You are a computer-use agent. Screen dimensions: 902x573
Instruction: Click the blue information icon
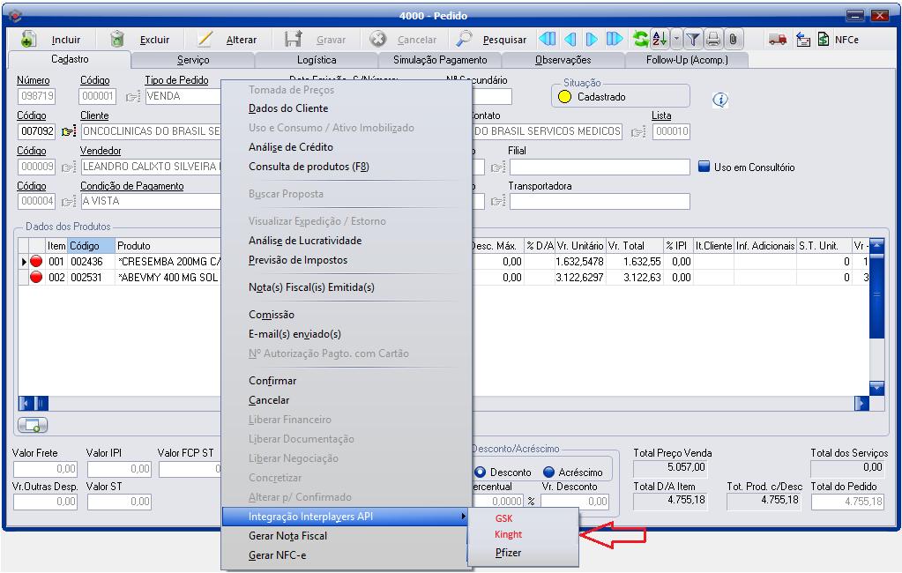pos(720,100)
